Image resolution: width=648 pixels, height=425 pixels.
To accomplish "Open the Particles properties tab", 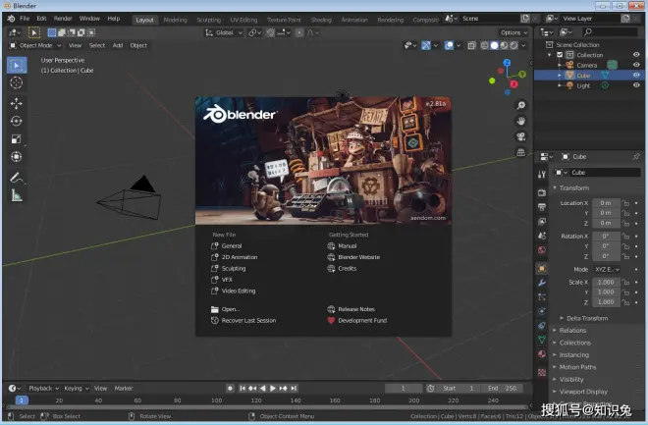I will [x=542, y=297].
